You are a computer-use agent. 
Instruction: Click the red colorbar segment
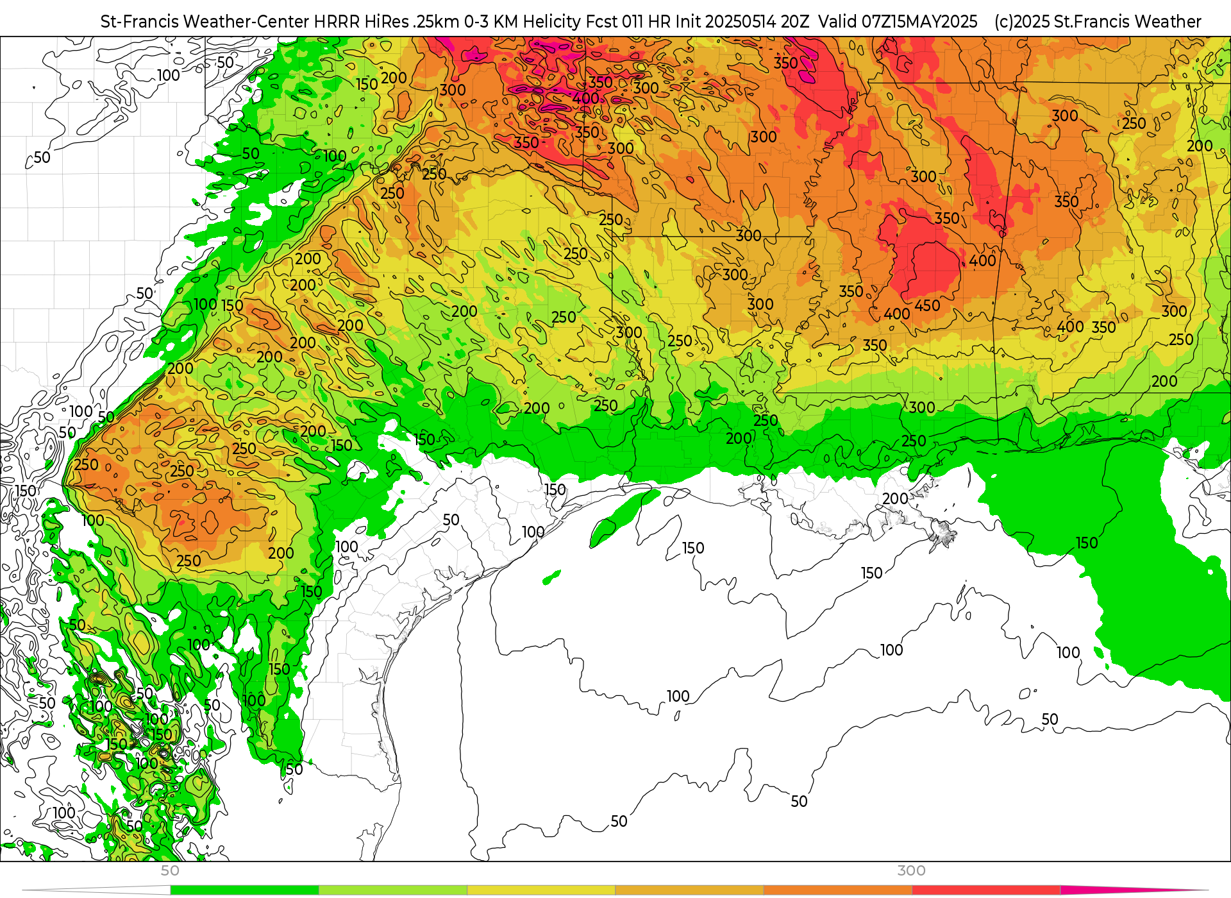(x=985, y=890)
